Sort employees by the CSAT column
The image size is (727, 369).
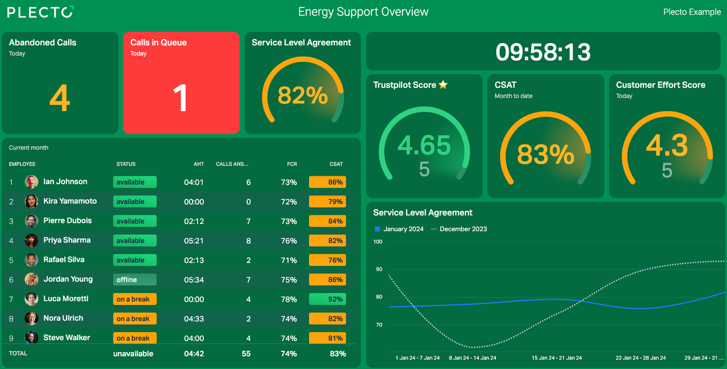click(336, 164)
